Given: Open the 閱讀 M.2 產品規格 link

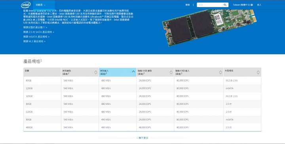Looking at the screenshot, I should pos(34,42).
